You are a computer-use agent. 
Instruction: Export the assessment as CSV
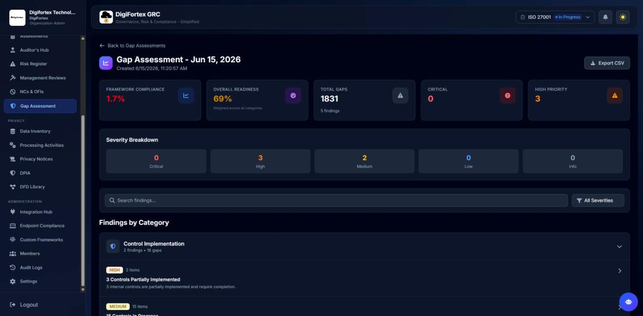tap(607, 63)
